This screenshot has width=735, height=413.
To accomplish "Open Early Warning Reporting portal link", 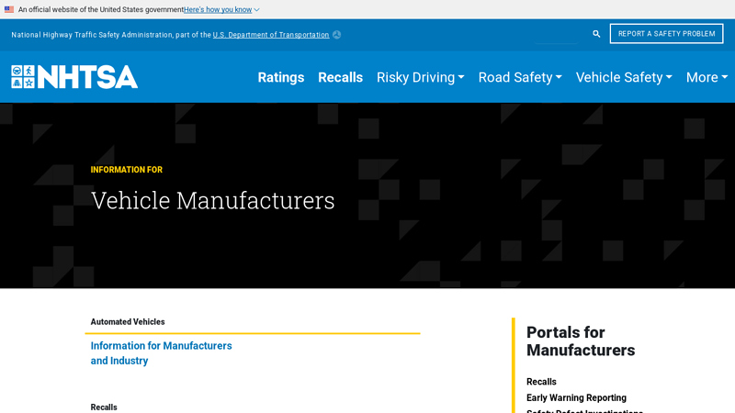I will pyautogui.click(x=576, y=397).
